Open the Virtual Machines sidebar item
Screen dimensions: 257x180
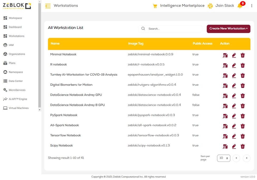18,108
